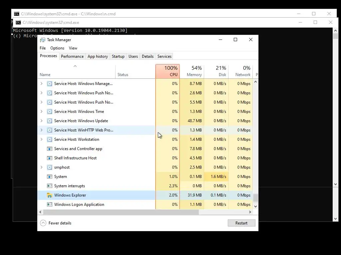Open the Options menu

click(x=57, y=48)
